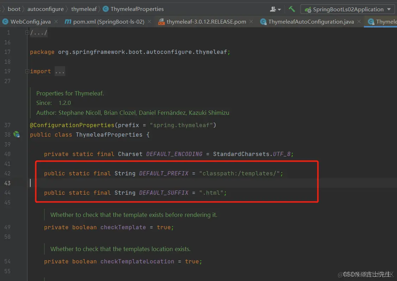Click the Spring bean gutter icon on line 38
The image size is (397, 281).
tap(17, 135)
